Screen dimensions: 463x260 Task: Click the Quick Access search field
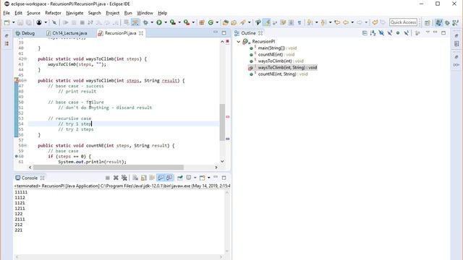coord(403,22)
